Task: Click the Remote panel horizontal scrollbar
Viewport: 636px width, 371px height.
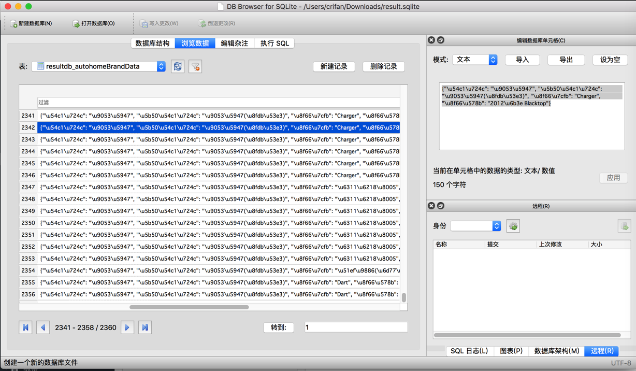Action: 527,335
